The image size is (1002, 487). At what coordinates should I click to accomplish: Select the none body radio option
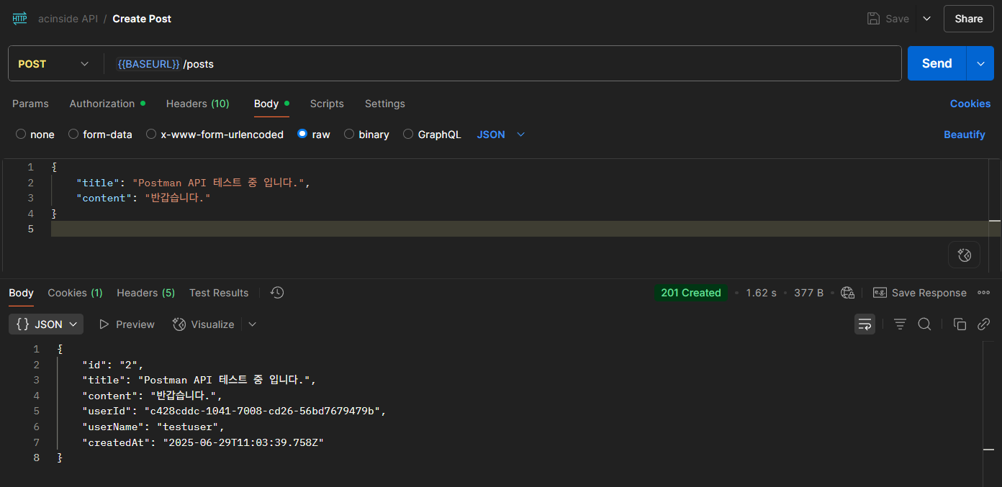[21, 134]
